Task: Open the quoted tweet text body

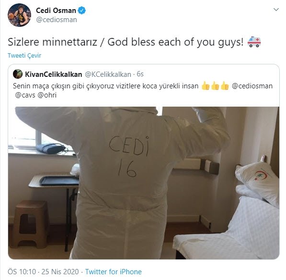Action: tap(143, 90)
